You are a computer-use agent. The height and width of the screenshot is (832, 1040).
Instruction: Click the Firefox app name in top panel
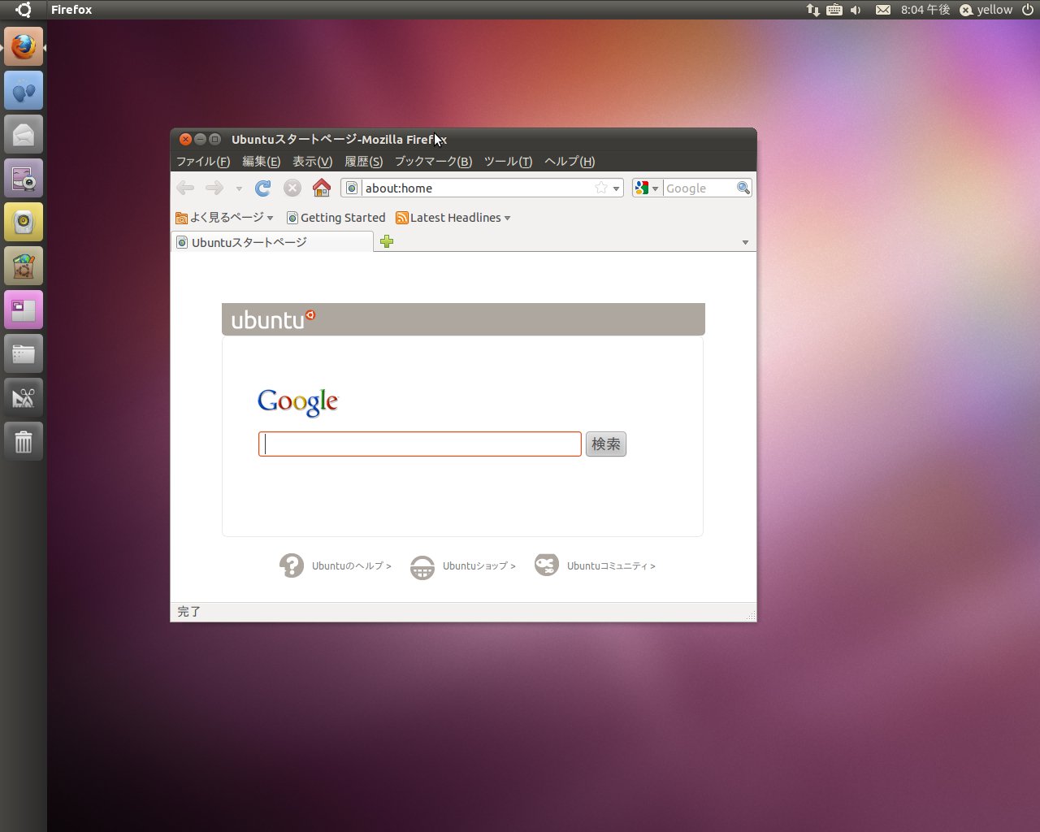point(71,10)
